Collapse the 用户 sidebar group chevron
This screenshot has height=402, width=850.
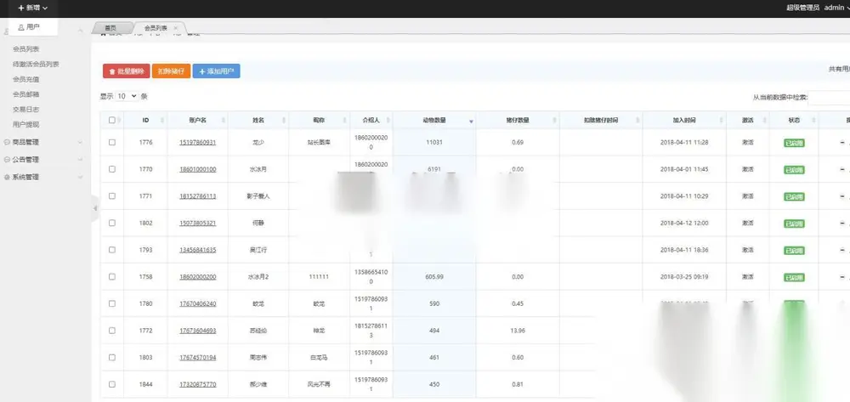pos(80,31)
